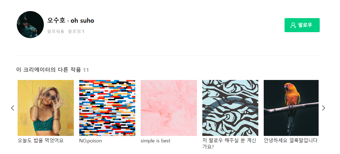Open the oh suho profile avatar
Viewport: 340px width, 154px height.
[30, 25]
